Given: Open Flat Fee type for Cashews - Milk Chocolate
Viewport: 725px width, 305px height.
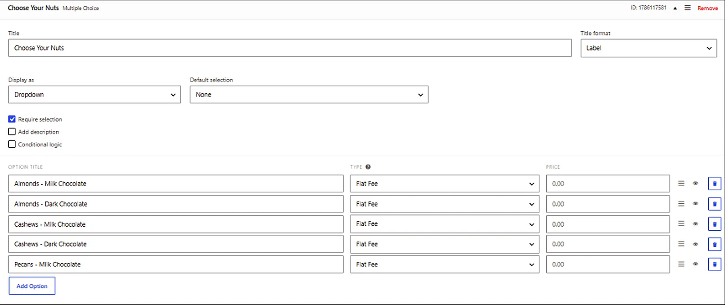Looking at the screenshot, I should 445,224.
